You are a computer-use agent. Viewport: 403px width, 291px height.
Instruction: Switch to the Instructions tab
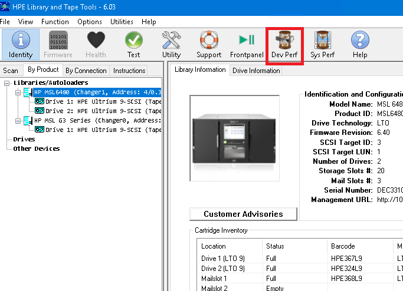tap(129, 71)
